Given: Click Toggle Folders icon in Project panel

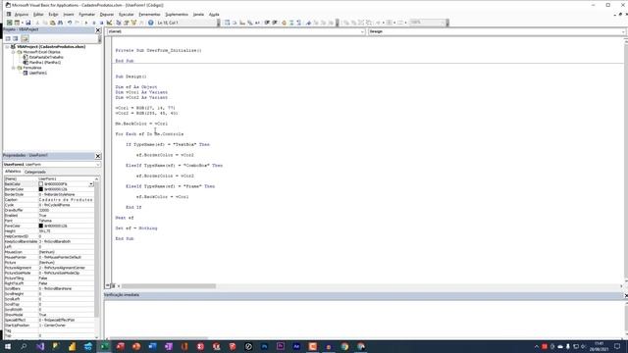Looking at the screenshot, I should tap(25, 38).
